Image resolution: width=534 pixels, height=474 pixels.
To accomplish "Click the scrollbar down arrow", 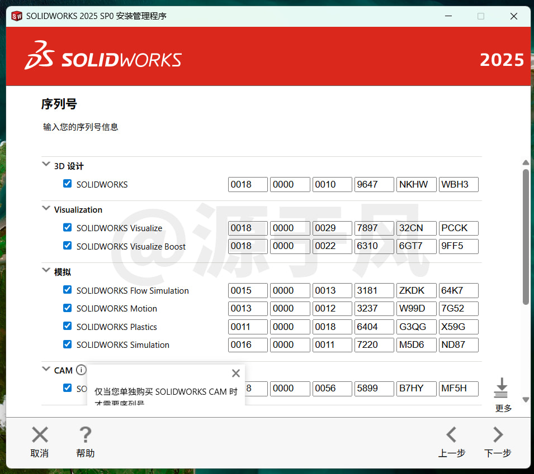I will point(526,400).
